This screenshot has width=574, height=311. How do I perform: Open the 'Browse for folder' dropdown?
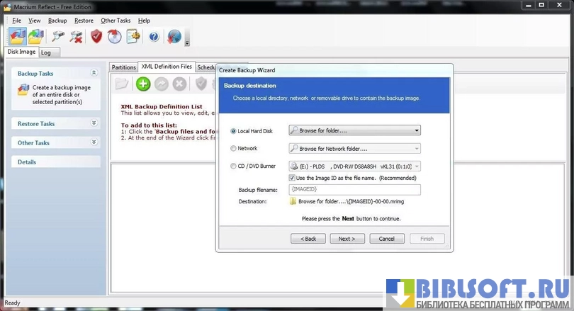tap(354, 130)
